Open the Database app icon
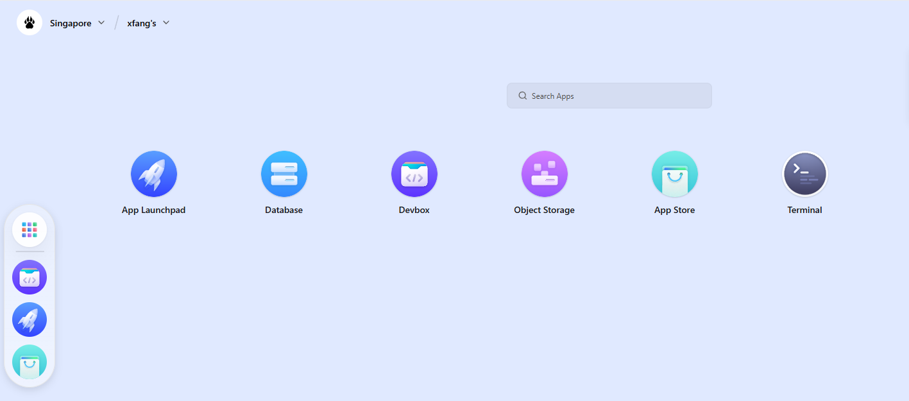Viewport: 909px width, 401px height. click(284, 174)
